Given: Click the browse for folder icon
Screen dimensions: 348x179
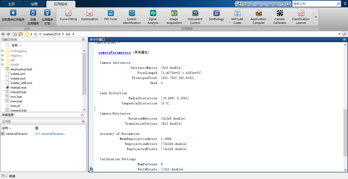Looking at the screenshot, I should tap(20, 34).
